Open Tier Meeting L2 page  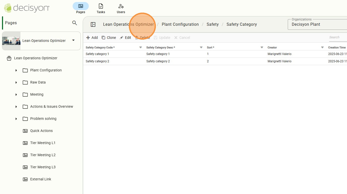[43, 155]
